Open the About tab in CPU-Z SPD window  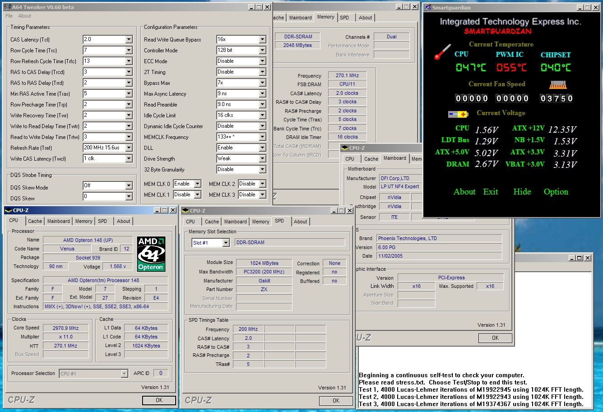coord(301,222)
